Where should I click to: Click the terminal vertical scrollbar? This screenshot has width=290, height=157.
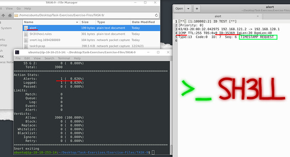pyautogui.click(x=171, y=149)
